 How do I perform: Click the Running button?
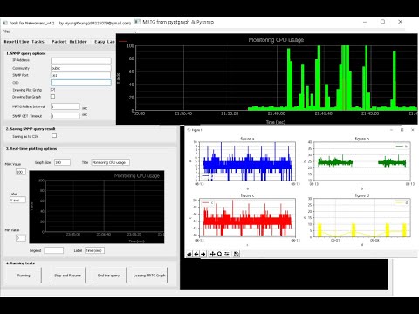(x=24, y=276)
